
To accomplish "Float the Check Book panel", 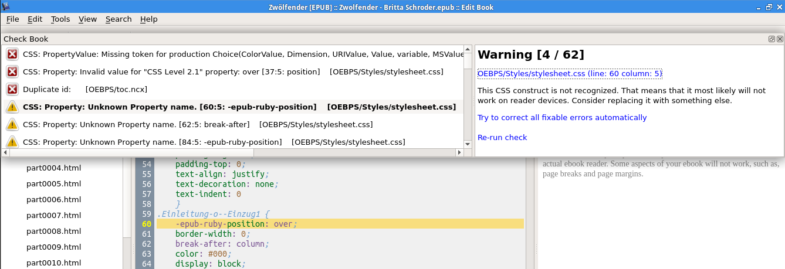I will click(772, 39).
